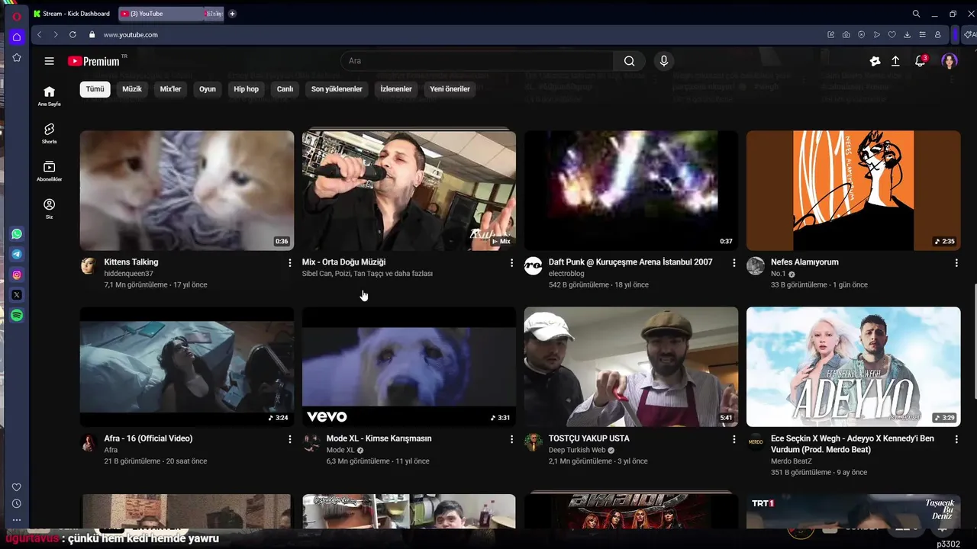Screen dimensions: 977x549
Task: Click browser back arrow
Action: 40,34
